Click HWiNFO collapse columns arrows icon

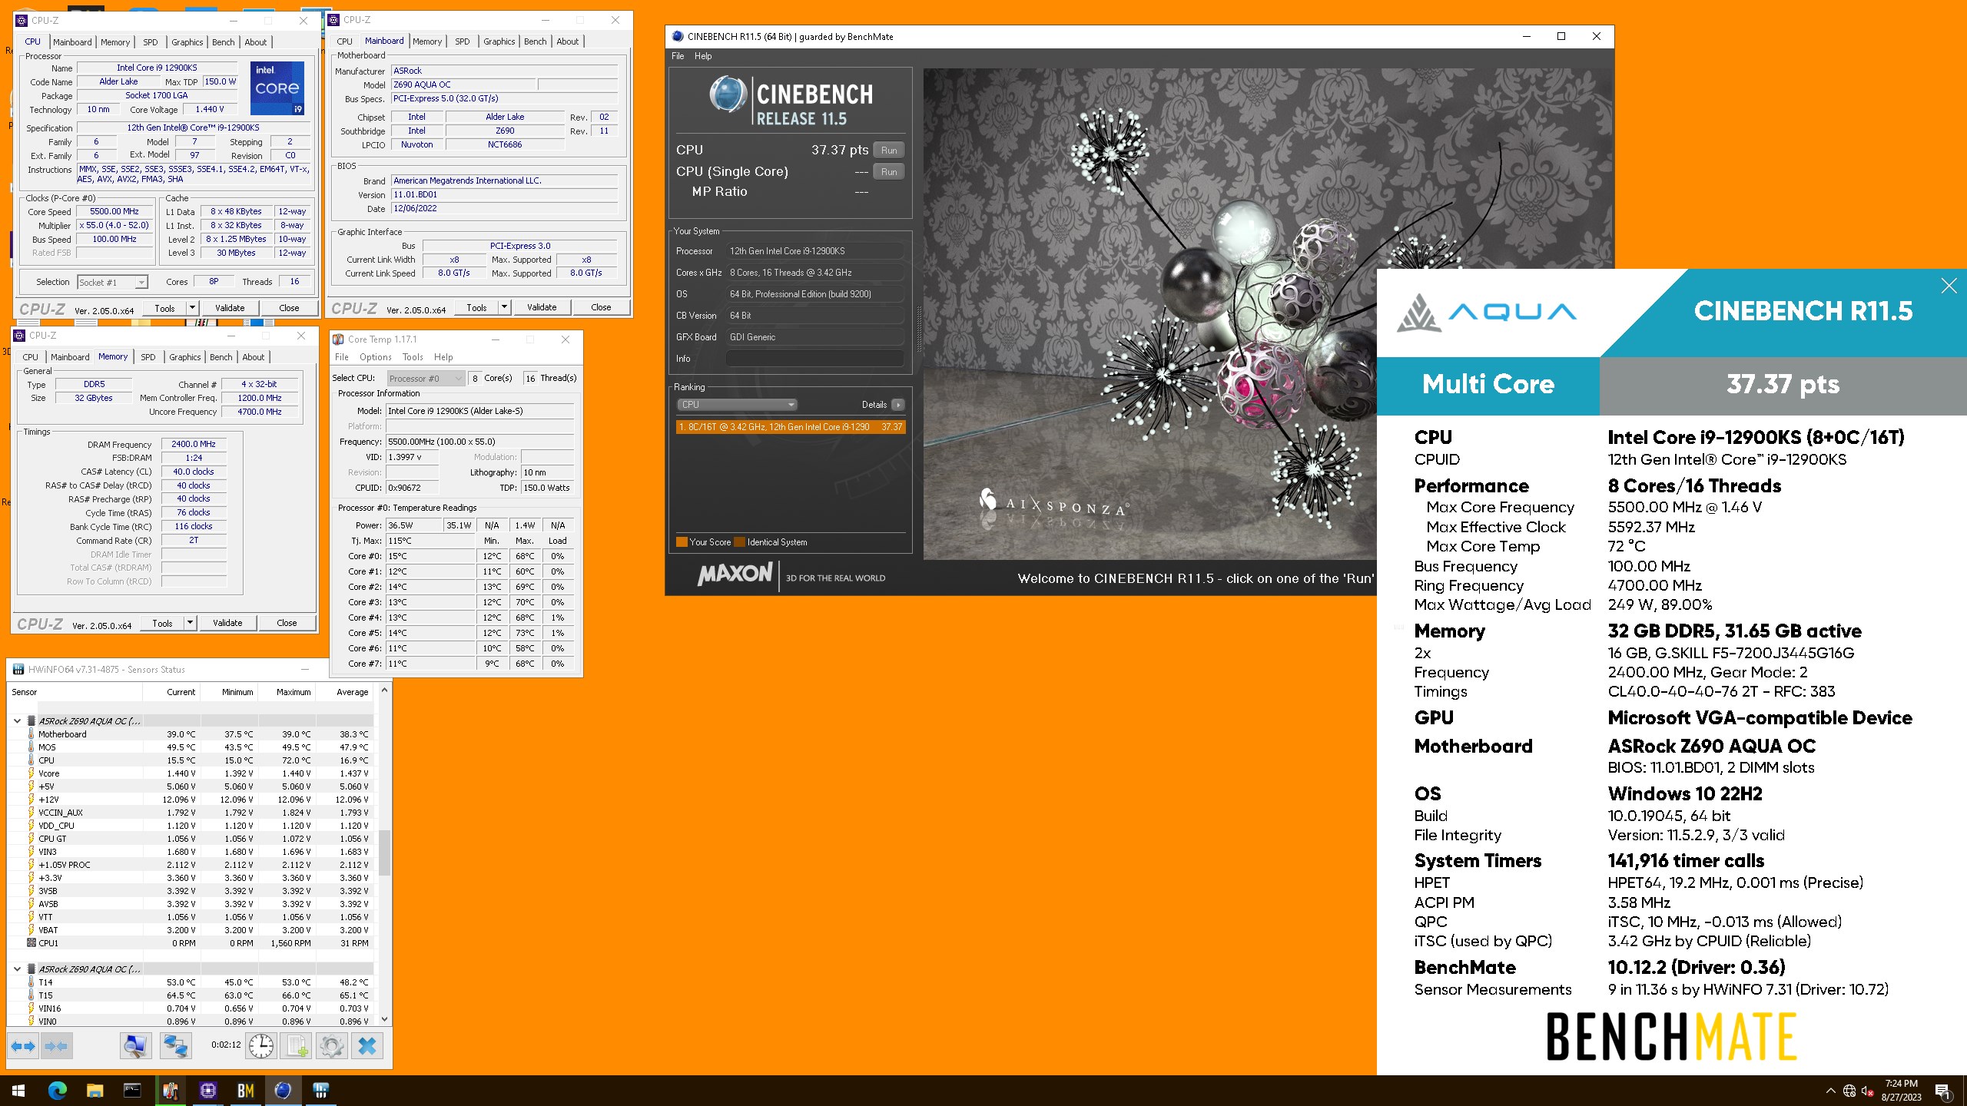57,1046
